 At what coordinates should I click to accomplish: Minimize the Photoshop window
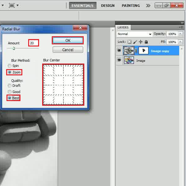[159, 6]
